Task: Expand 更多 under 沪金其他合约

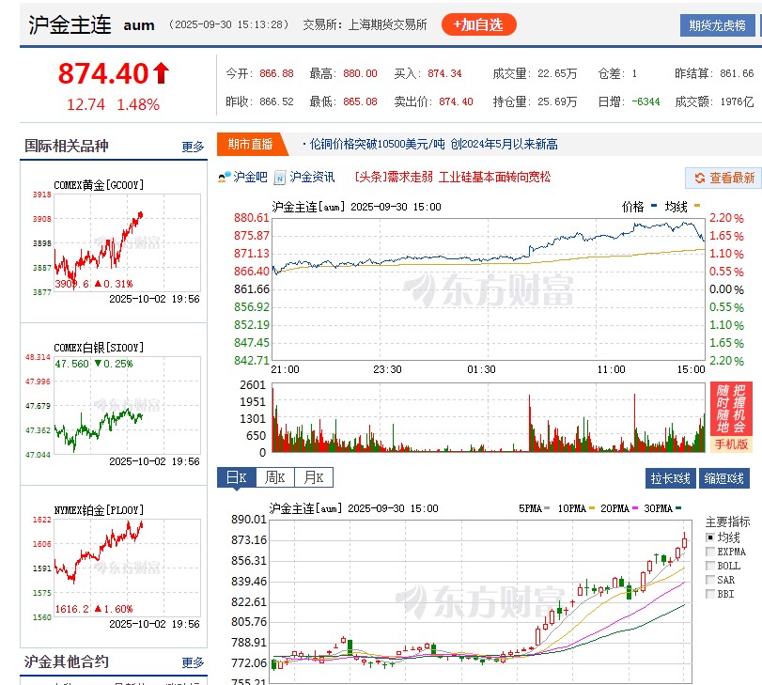Action: click(191, 662)
